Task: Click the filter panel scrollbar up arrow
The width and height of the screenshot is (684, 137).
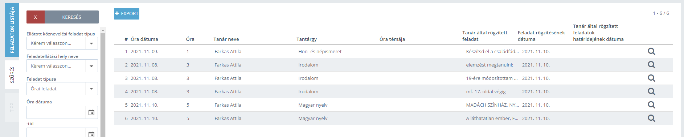Action: [103, 30]
